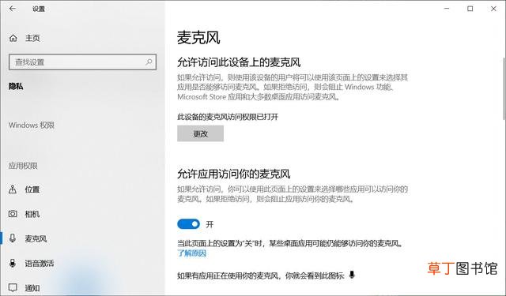
Task: Open the 了解原因 link
Action: click(191, 253)
